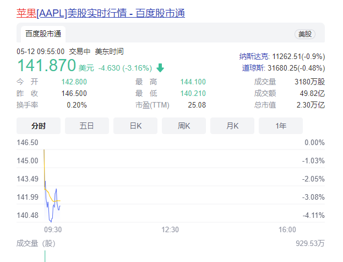Viewport: 343px width, 262px height.
Task: Click the 929.53万 volume scale value
Action: click(310, 243)
